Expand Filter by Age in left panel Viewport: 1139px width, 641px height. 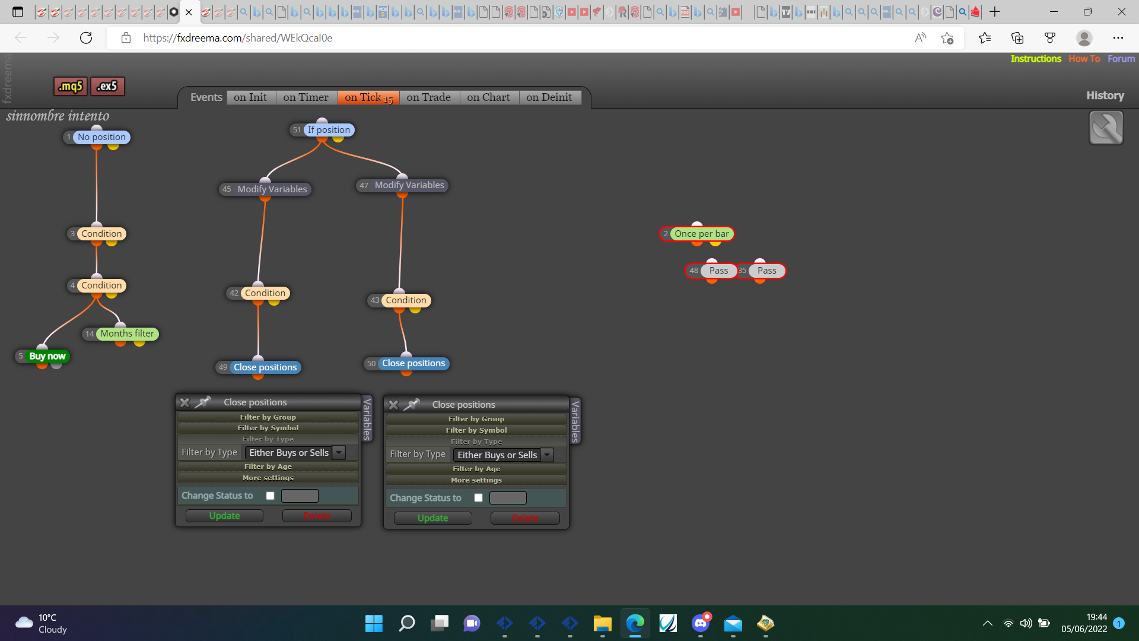coord(268,467)
